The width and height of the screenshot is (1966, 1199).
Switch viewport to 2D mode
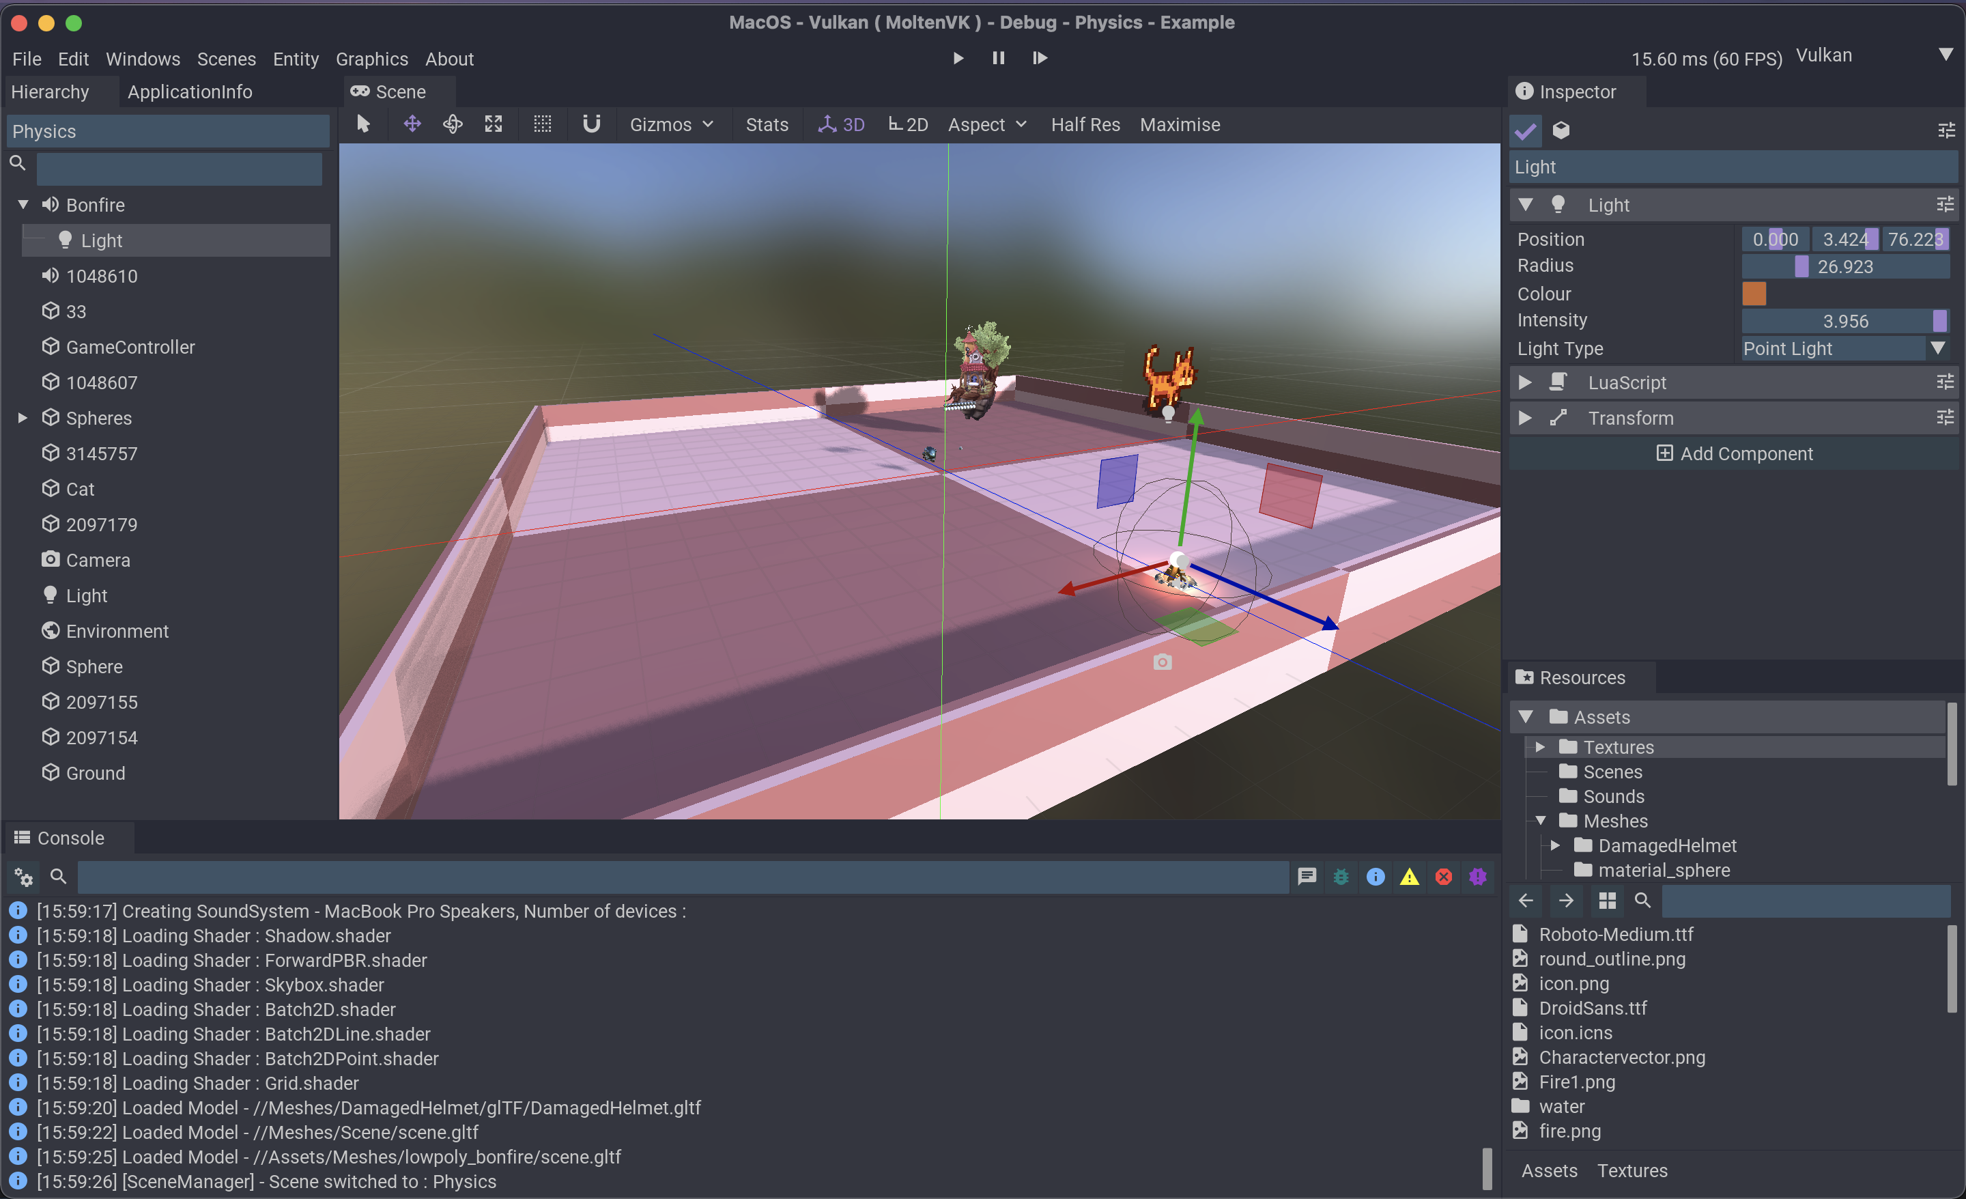(908, 124)
